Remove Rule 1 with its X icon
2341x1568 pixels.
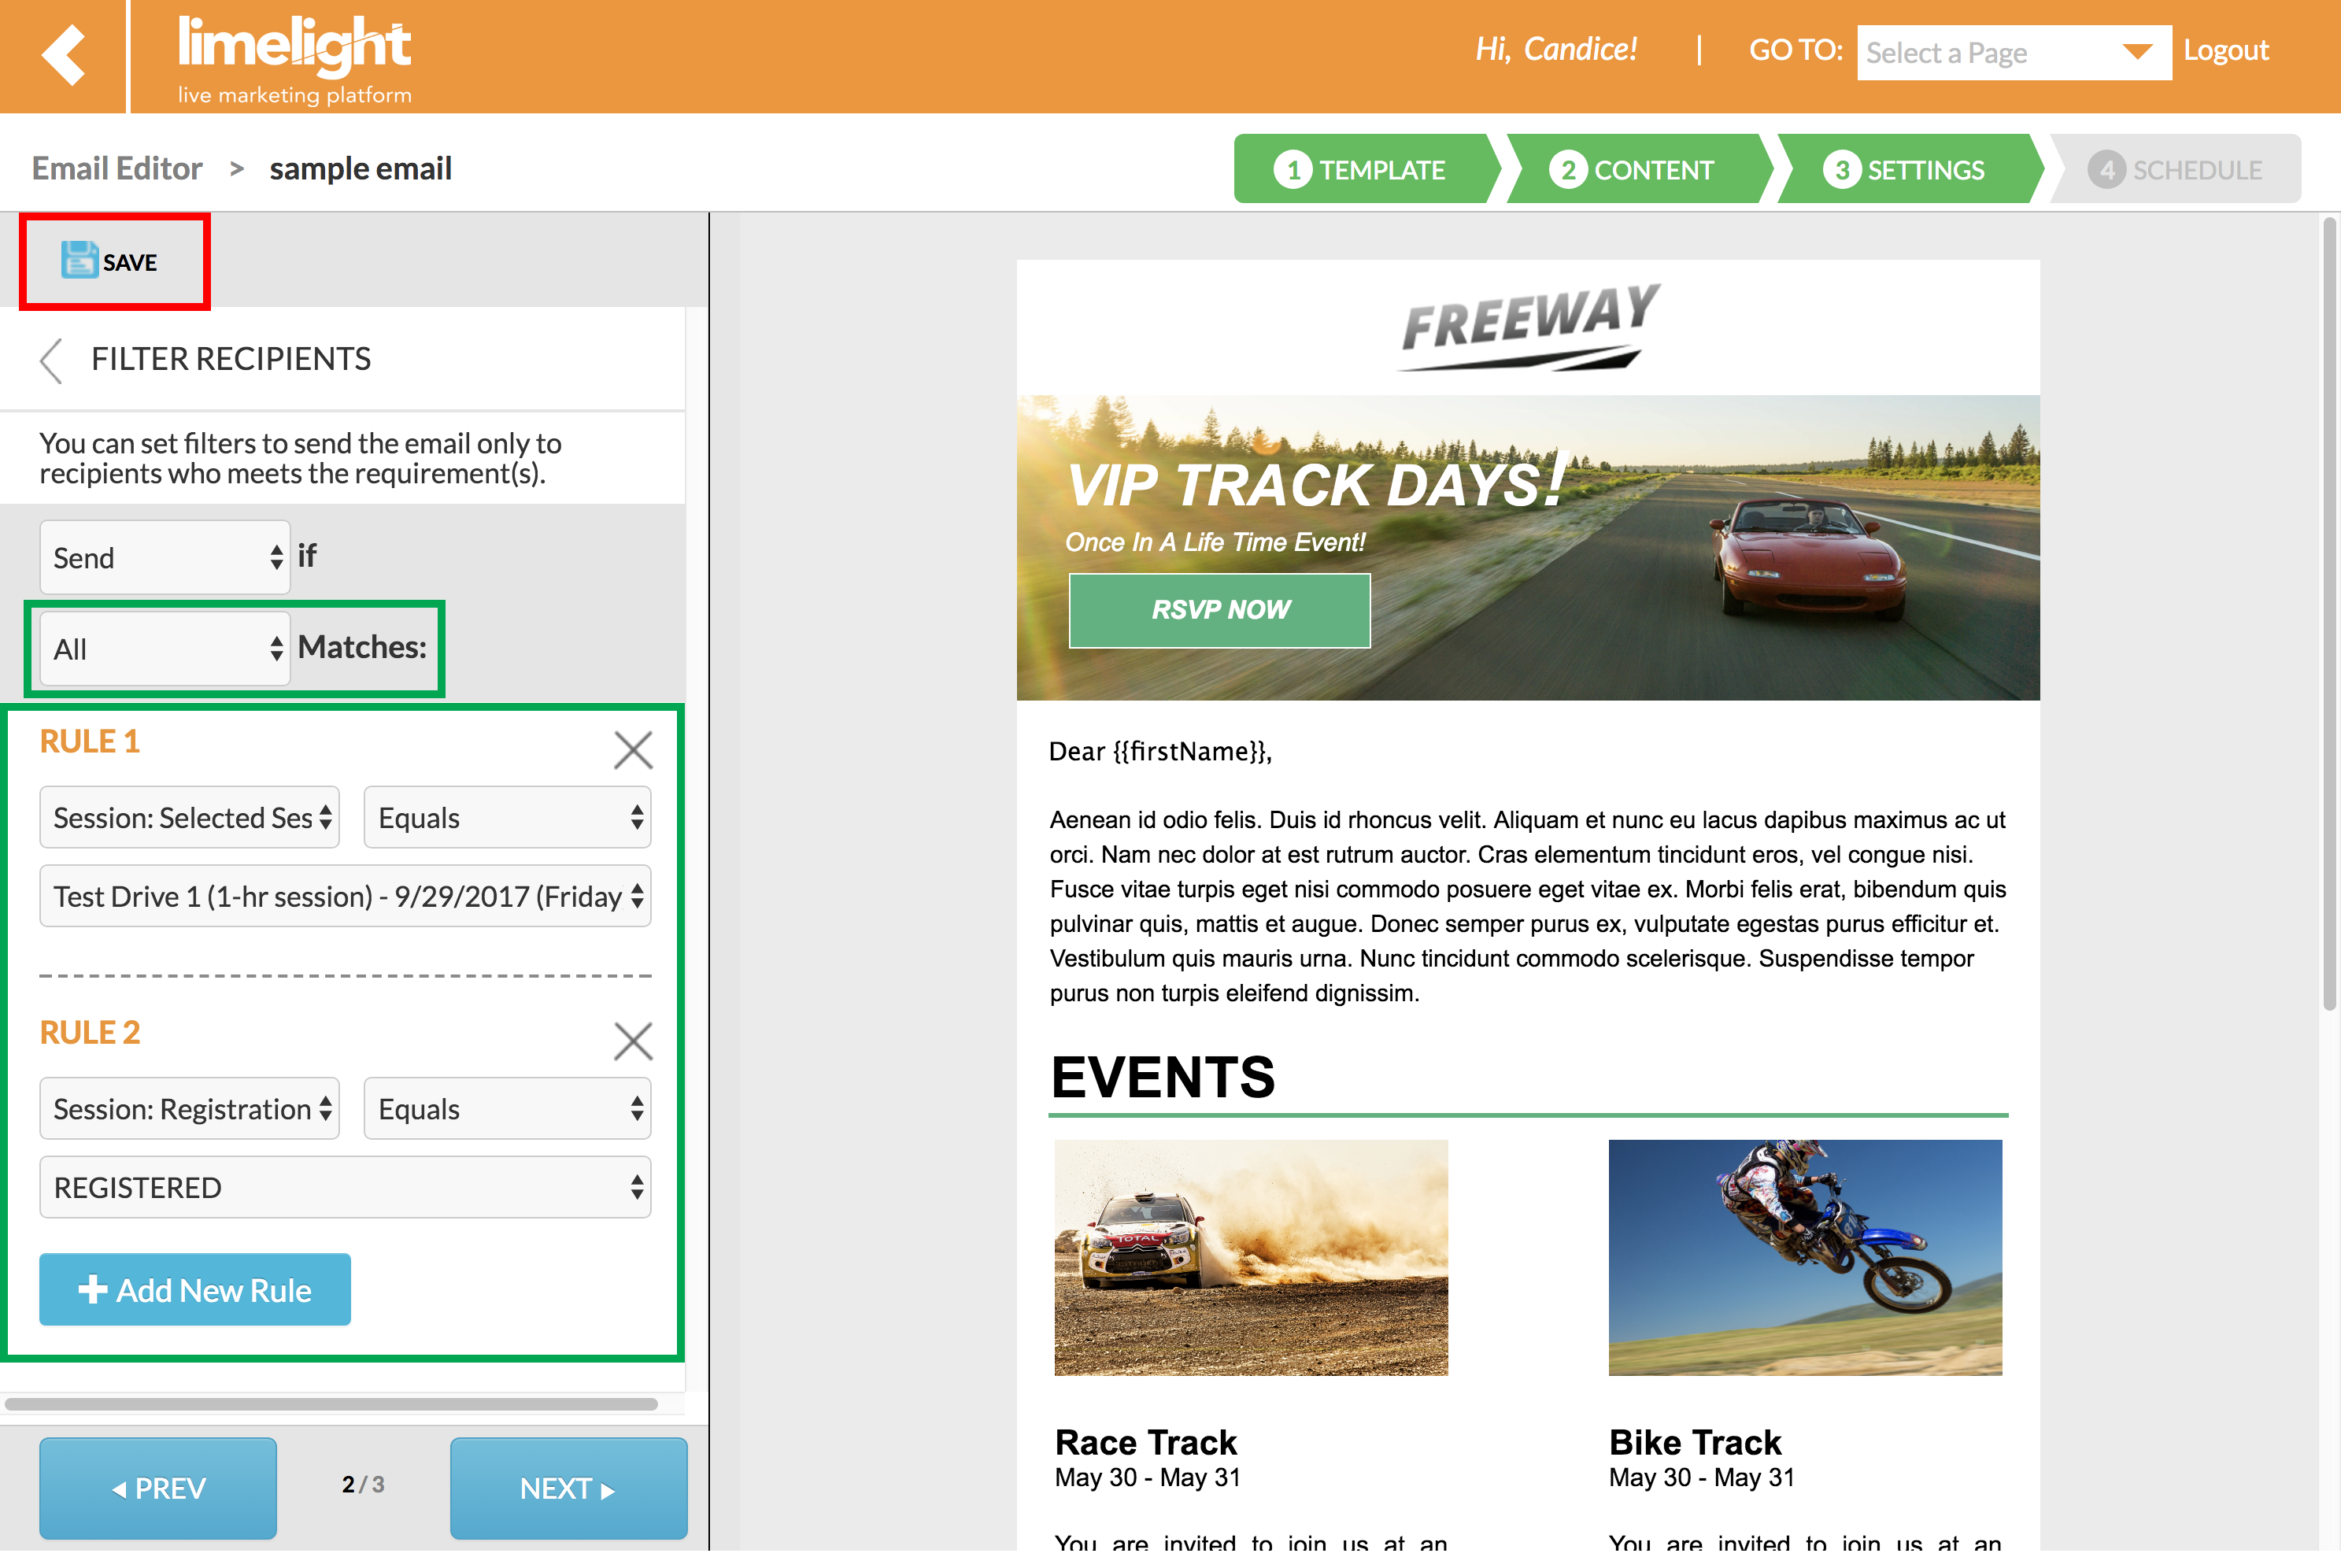click(632, 749)
